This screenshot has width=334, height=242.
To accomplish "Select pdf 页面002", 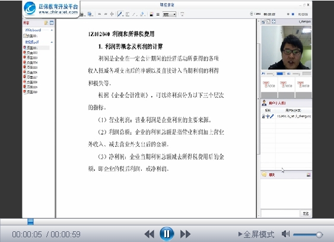I will click(x=30, y=53).
